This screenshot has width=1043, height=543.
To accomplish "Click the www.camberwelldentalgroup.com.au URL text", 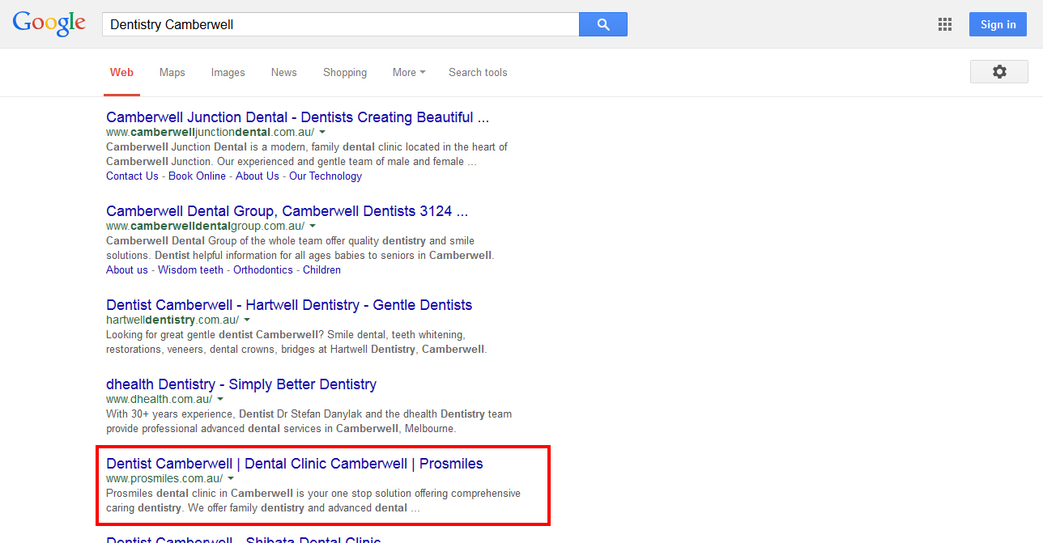I will 206,226.
